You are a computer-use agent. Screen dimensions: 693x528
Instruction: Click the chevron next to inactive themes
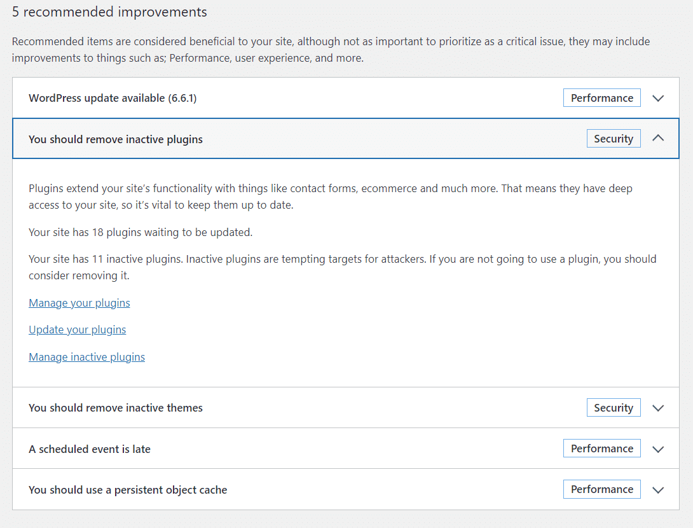[658, 407]
